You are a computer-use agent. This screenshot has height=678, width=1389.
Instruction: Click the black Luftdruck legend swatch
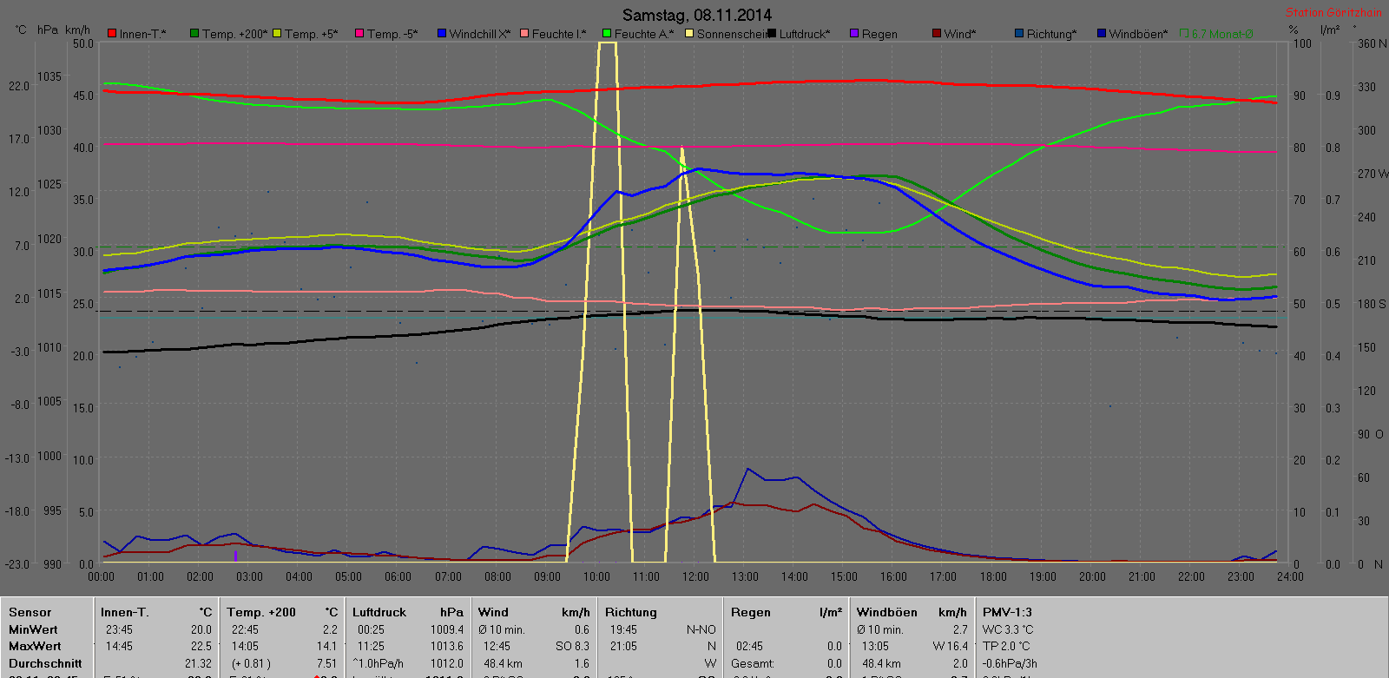[772, 34]
